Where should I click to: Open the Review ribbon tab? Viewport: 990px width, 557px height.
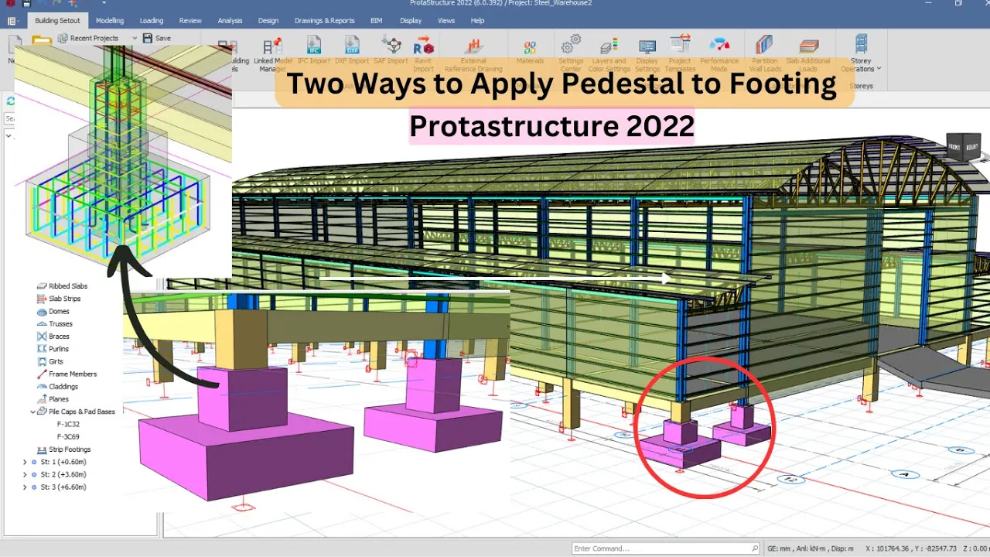[x=190, y=21]
